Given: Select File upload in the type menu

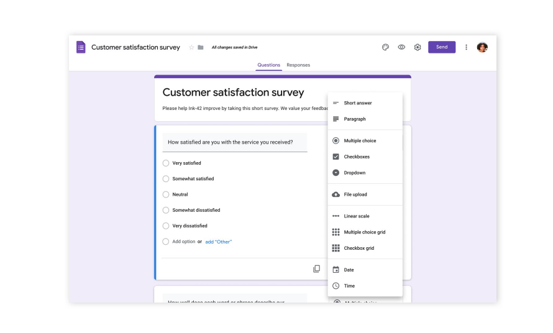Looking at the screenshot, I should (355, 194).
